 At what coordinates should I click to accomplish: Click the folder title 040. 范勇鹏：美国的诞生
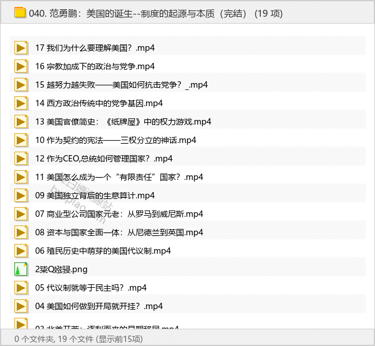click(156, 13)
